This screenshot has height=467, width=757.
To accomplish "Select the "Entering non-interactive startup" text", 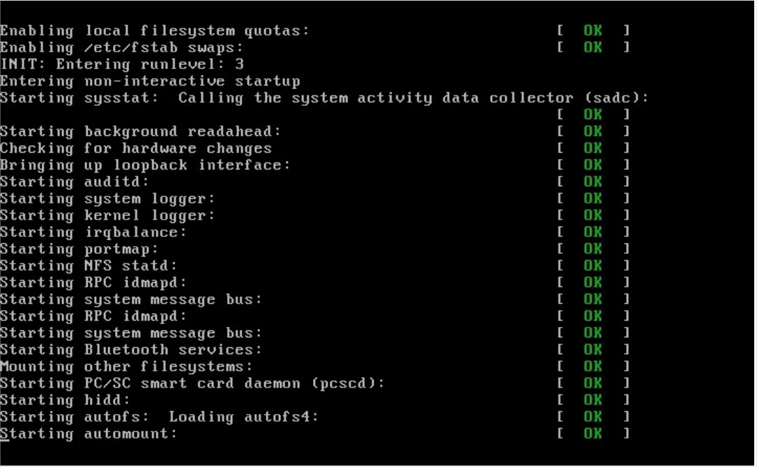I will [150, 81].
